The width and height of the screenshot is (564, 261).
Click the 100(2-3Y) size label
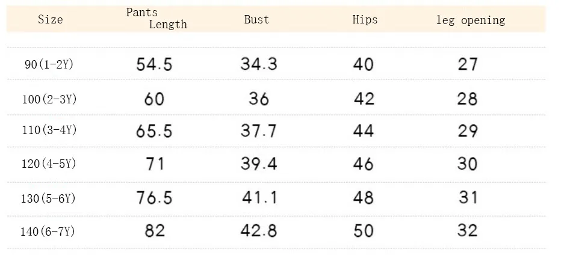coord(49,99)
